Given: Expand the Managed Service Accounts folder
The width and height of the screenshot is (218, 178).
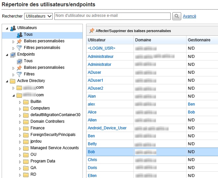Looking at the screenshot, I should pyautogui.click(x=20, y=148).
